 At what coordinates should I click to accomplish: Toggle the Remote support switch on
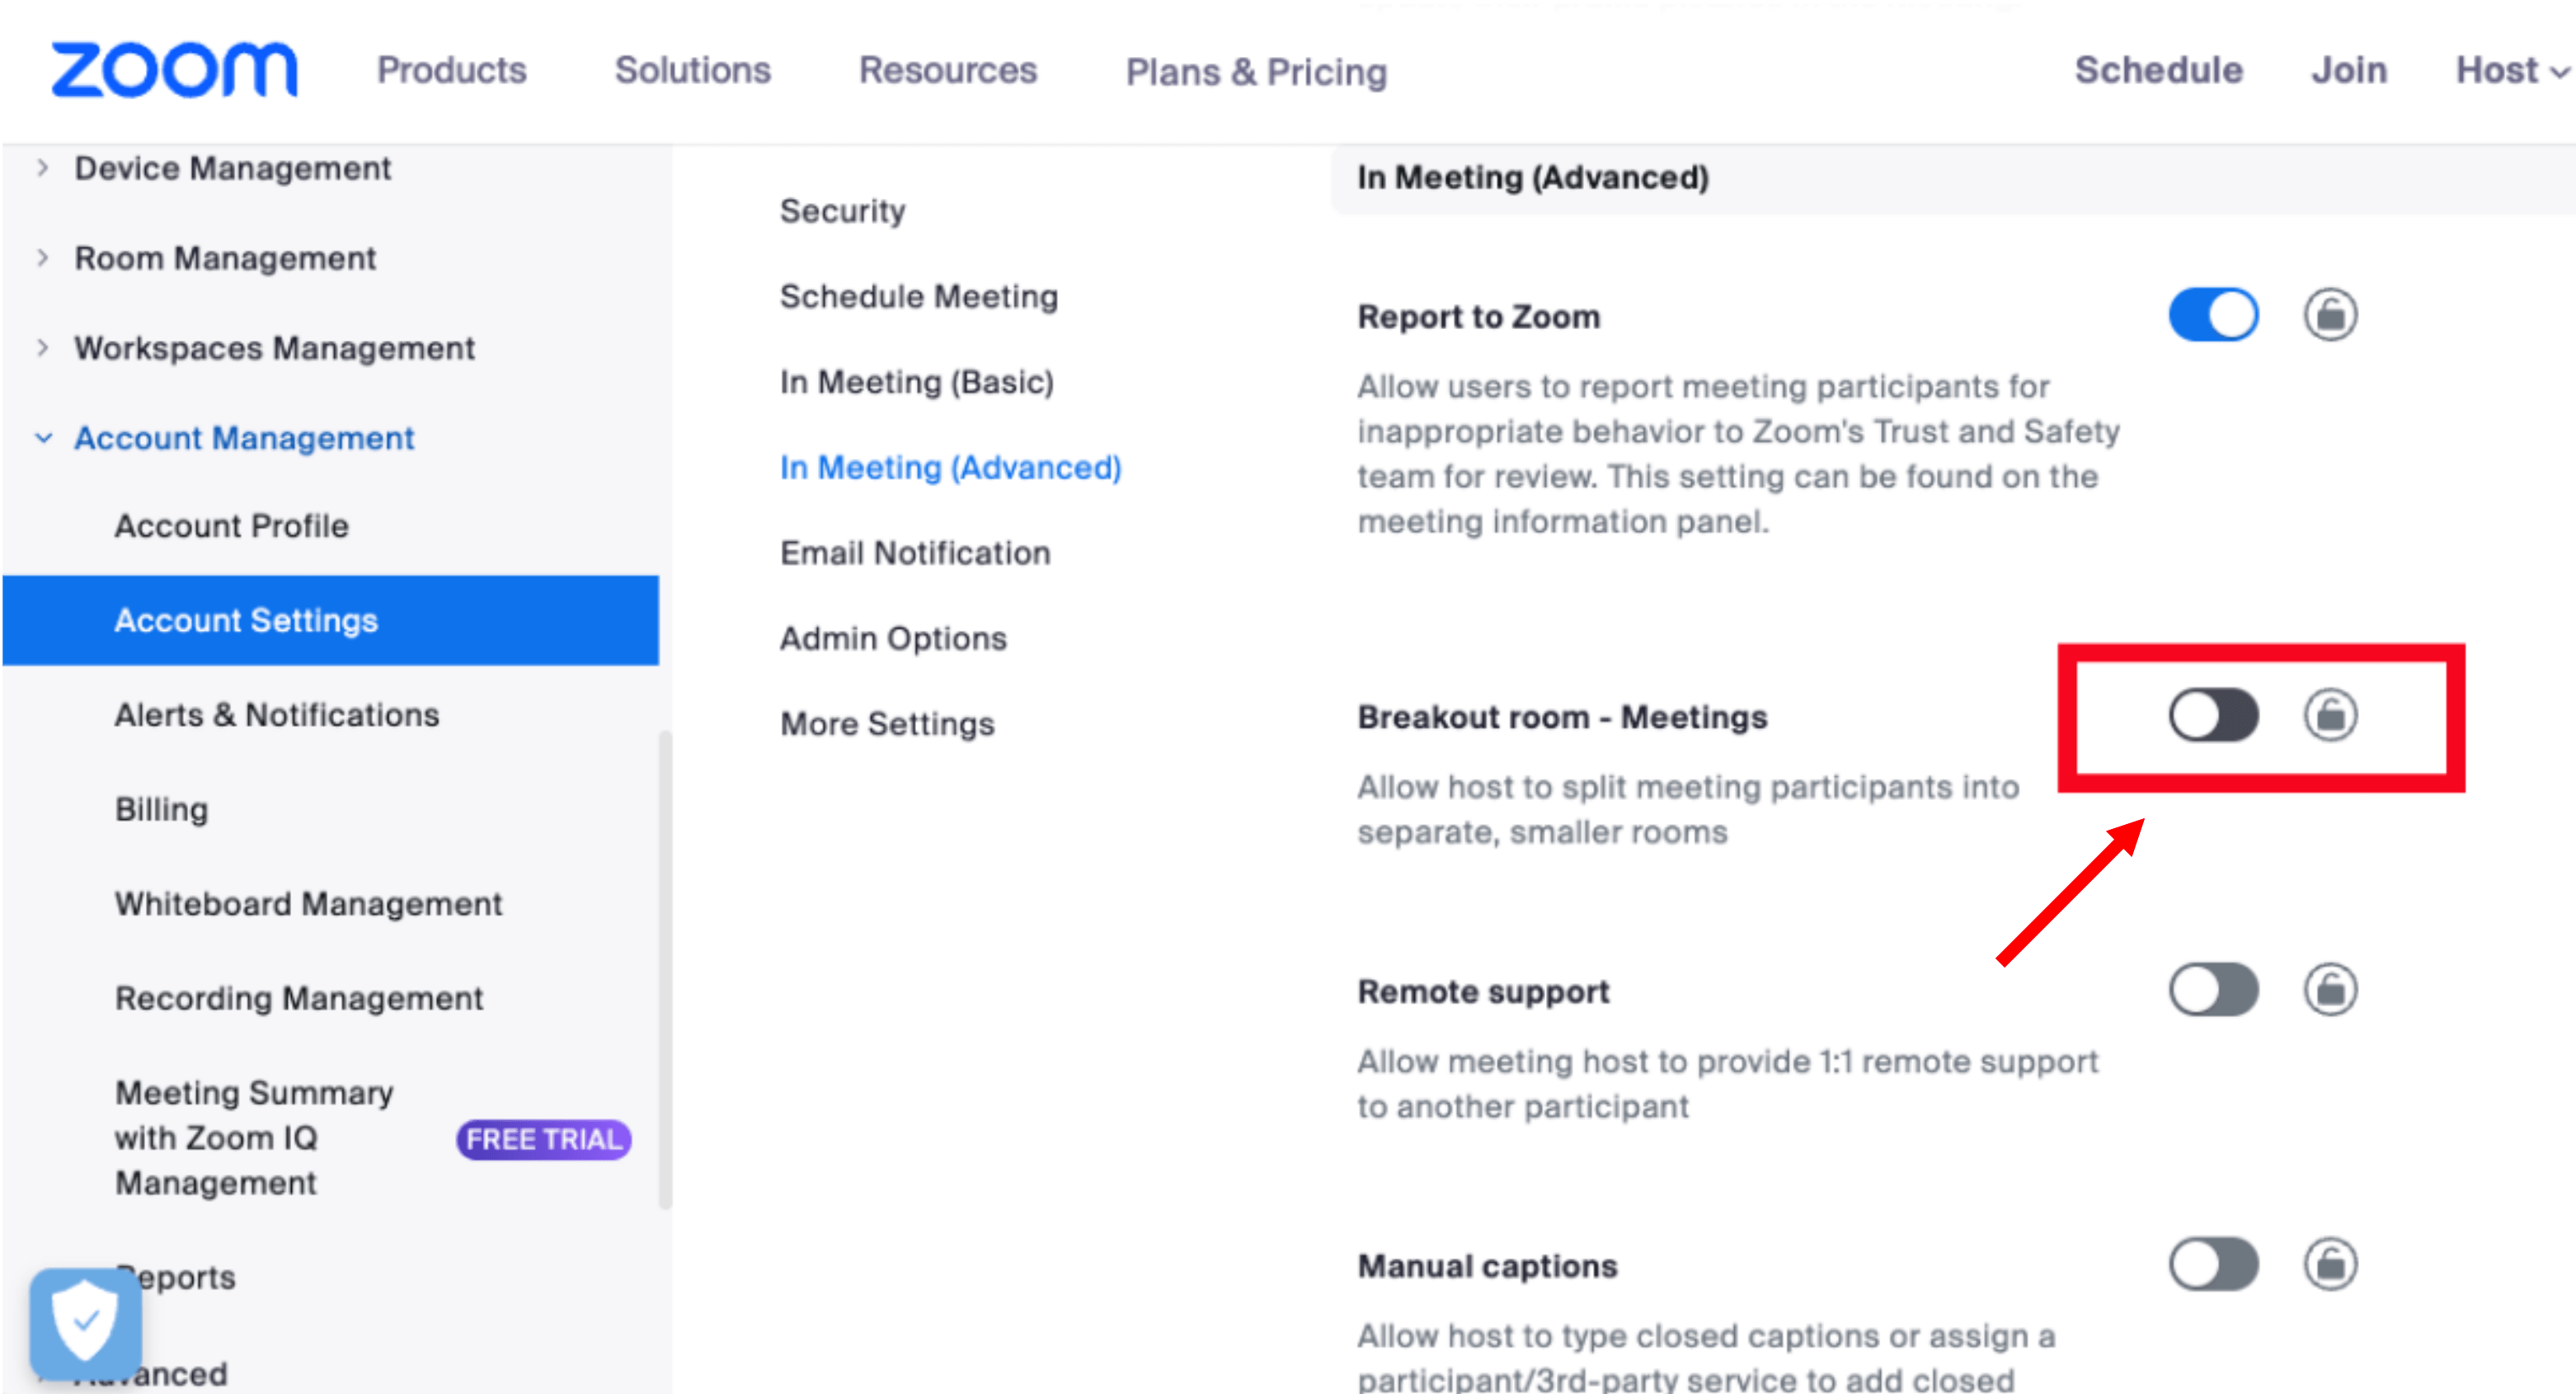(x=2211, y=987)
